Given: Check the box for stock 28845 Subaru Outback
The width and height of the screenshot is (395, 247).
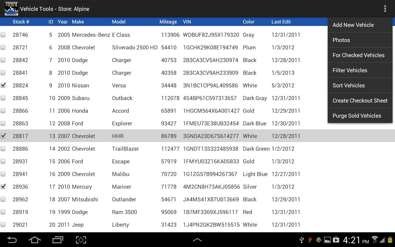Looking at the screenshot, I should point(3,98).
